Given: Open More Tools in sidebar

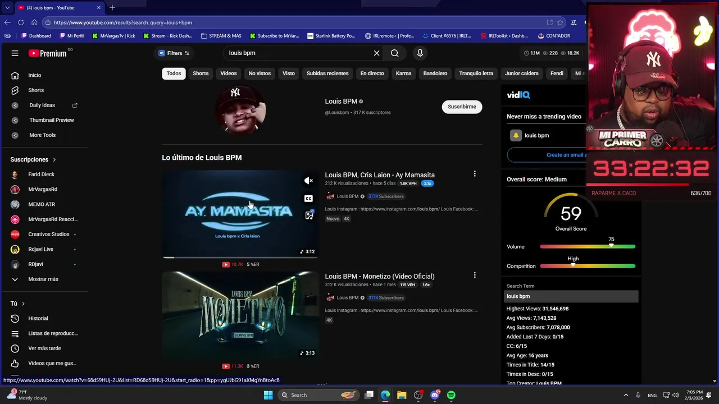Looking at the screenshot, I should [42, 135].
